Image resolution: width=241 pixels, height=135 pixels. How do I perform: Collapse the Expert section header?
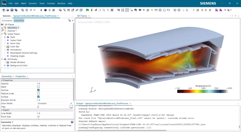pyautogui.click(x=2, y=110)
